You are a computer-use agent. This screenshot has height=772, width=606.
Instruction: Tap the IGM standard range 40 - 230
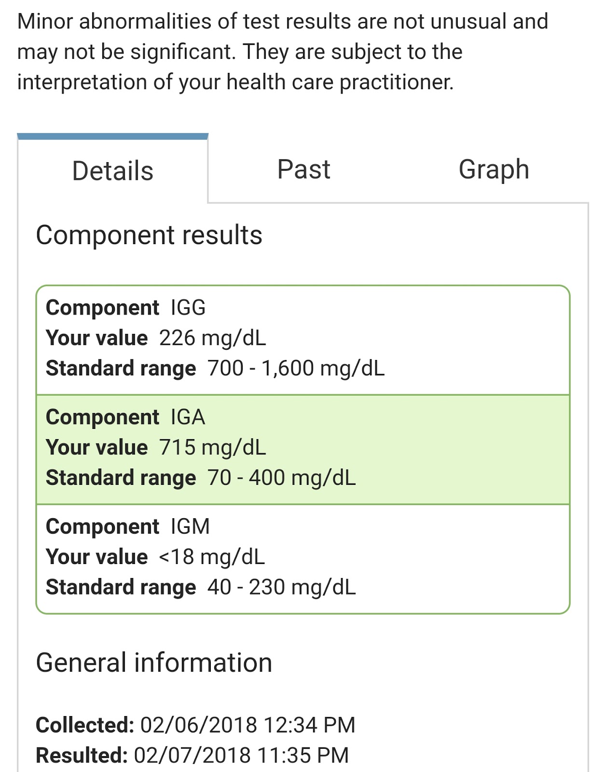(281, 588)
